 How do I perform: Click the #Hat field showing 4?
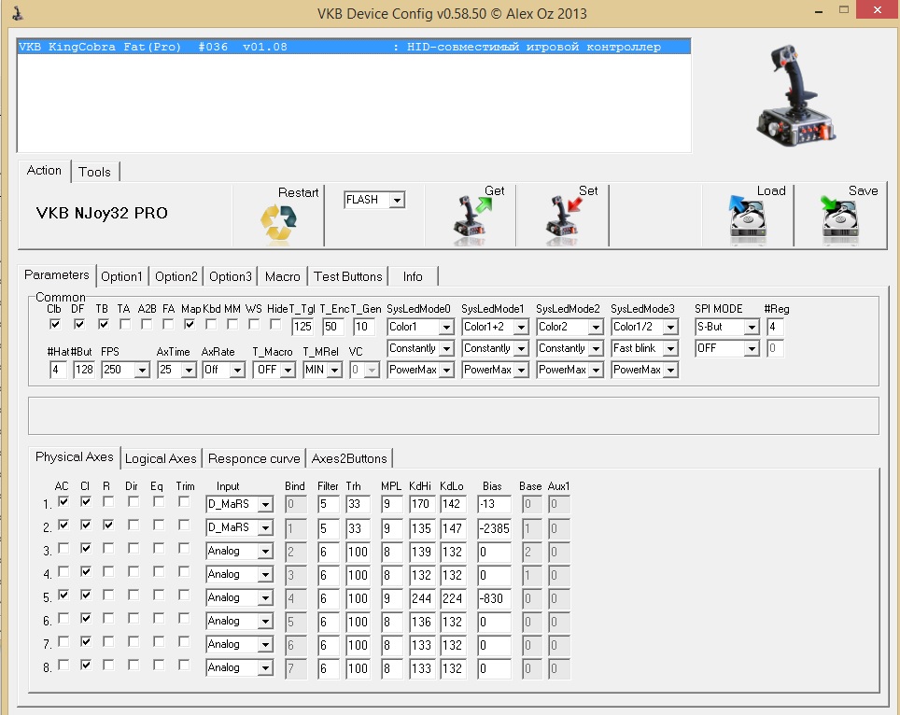[x=58, y=370]
